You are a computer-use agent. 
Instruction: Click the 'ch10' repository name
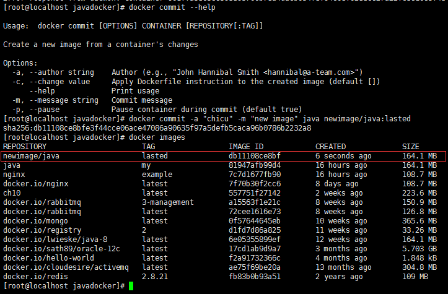pos(12,193)
